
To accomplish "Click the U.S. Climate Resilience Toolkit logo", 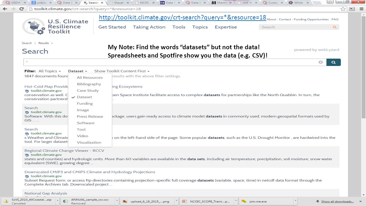I will (55, 26).
